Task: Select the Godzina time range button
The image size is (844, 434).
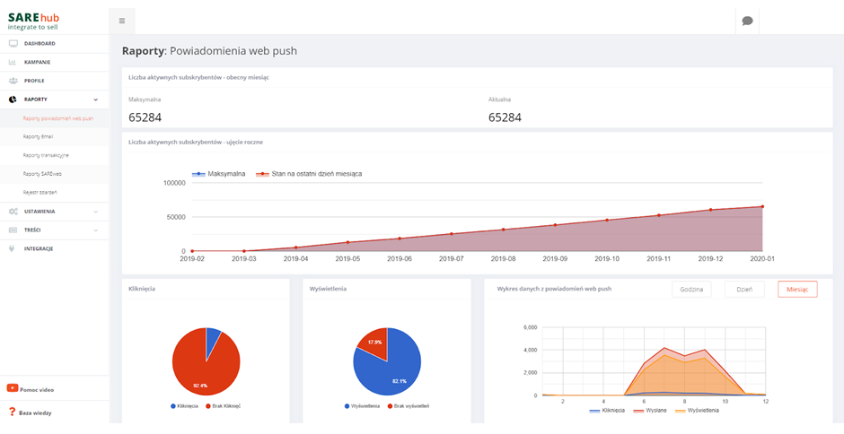Action: click(x=691, y=289)
